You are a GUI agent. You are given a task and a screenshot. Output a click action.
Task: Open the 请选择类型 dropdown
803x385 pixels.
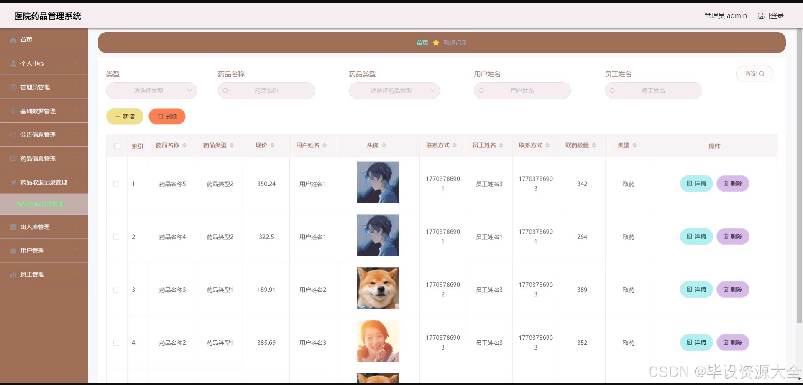tap(151, 91)
